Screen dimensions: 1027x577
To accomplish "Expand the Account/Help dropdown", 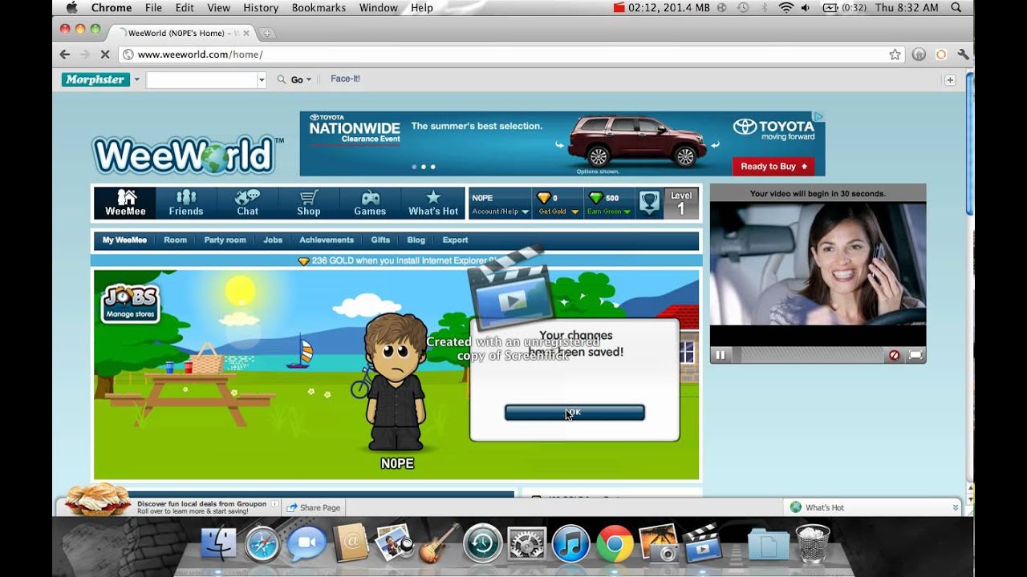I will pos(500,212).
